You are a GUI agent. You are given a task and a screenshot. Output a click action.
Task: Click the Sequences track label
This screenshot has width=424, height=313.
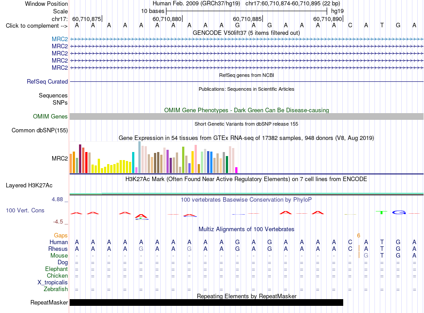point(53,95)
